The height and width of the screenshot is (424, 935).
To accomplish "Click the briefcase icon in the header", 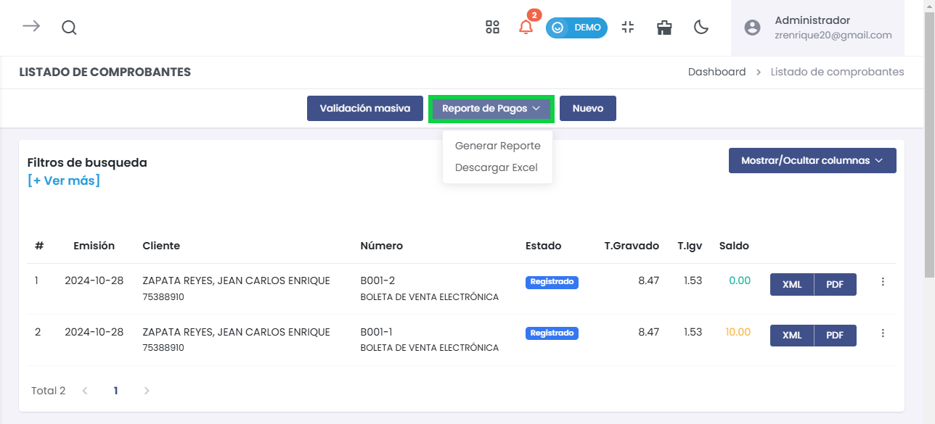I will tap(664, 27).
